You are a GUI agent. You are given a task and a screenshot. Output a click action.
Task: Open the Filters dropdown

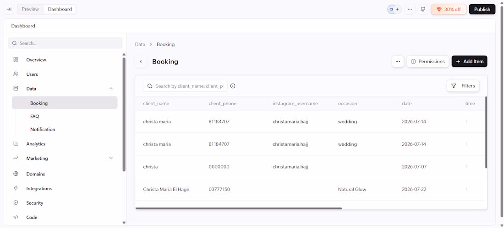coord(463,86)
